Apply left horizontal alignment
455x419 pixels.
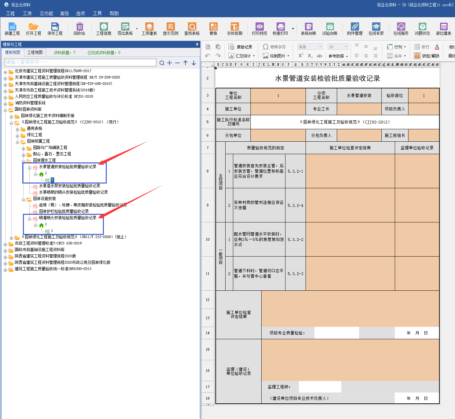point(357,56)
